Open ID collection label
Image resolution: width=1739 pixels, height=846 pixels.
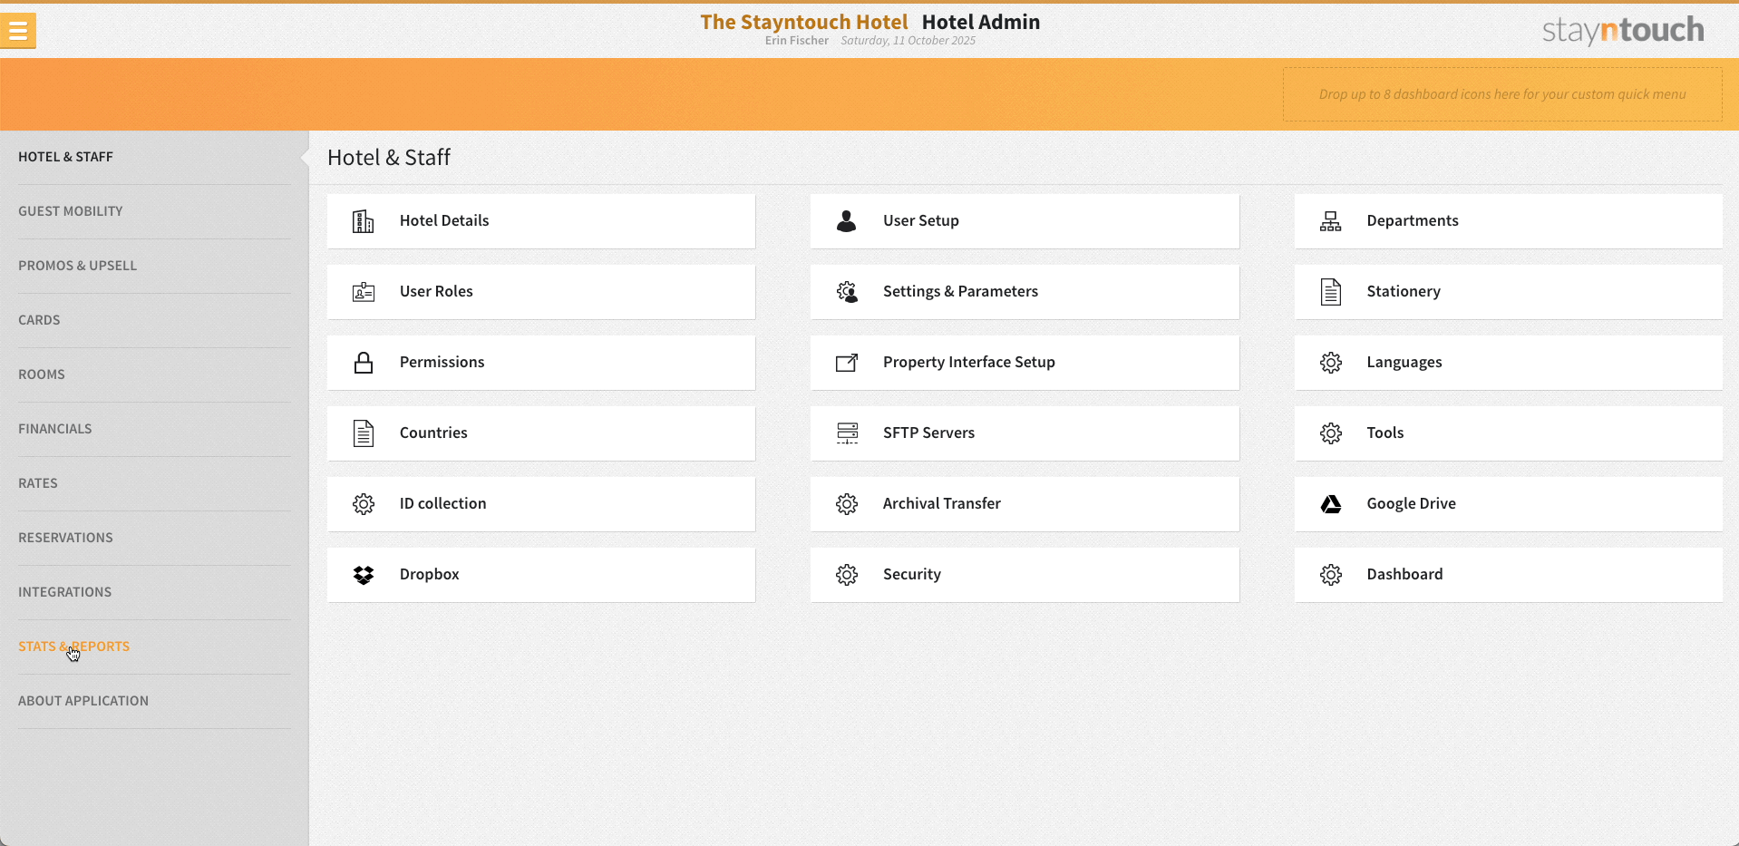click(442, 504)
